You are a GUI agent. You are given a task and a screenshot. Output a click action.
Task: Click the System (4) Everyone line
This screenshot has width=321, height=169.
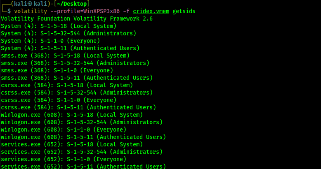pyautogui.click(x=50, y=41)
